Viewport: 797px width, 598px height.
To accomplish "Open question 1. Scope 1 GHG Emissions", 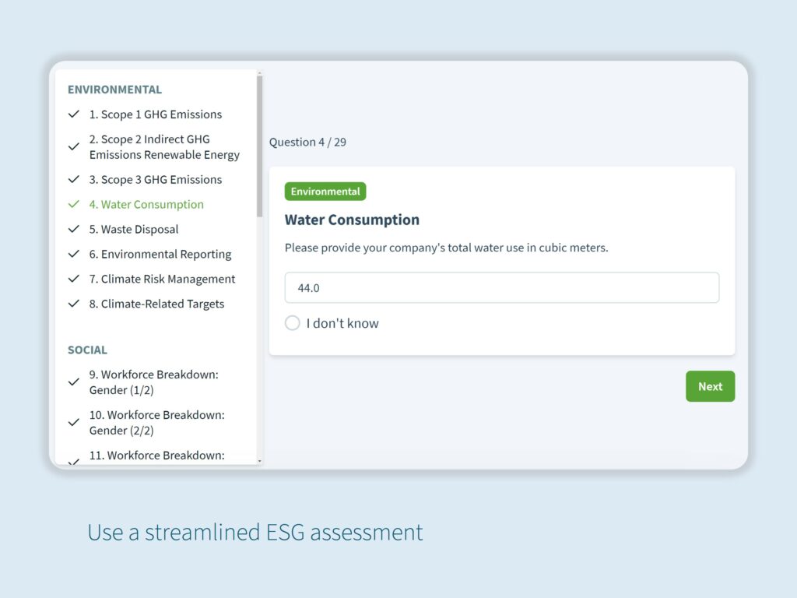I will tap(155, 114).
